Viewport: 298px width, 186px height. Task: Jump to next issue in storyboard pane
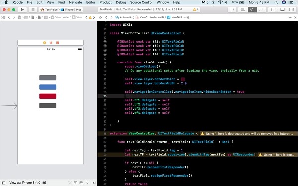click(94, 17)
